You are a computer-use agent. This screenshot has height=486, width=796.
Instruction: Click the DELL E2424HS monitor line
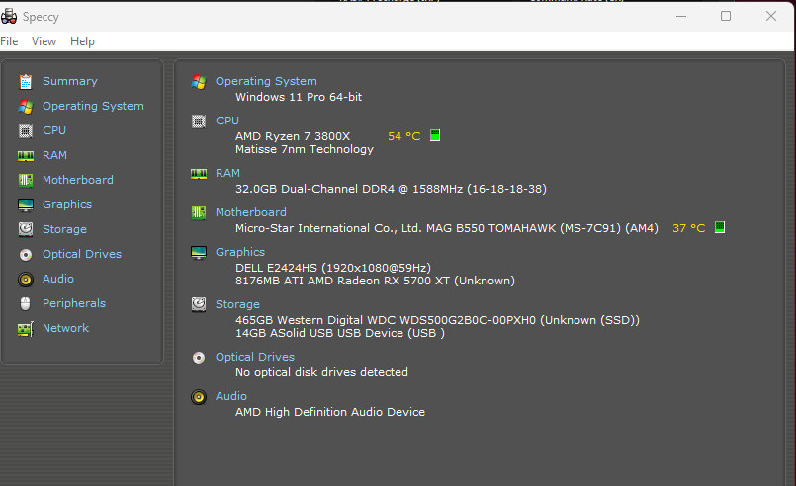(x=333, y=268)
